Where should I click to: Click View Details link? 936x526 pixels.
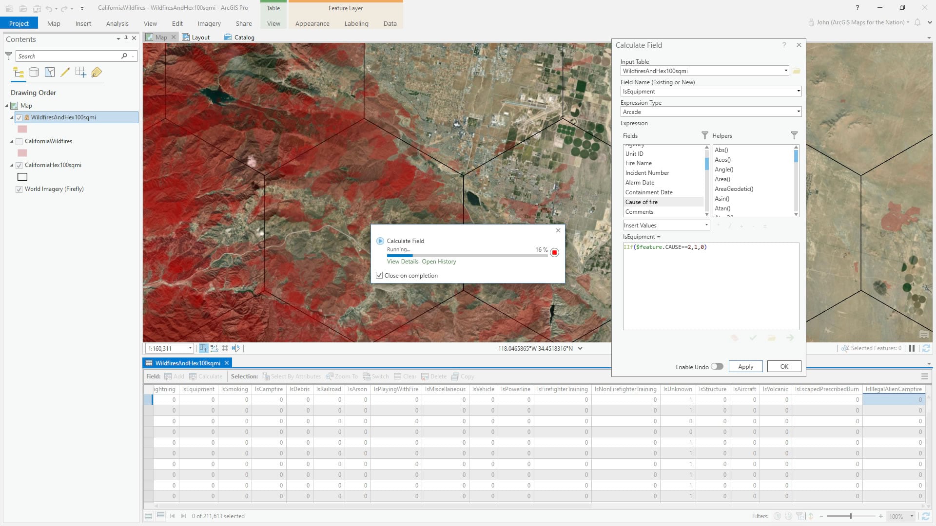tap(403, 262)
